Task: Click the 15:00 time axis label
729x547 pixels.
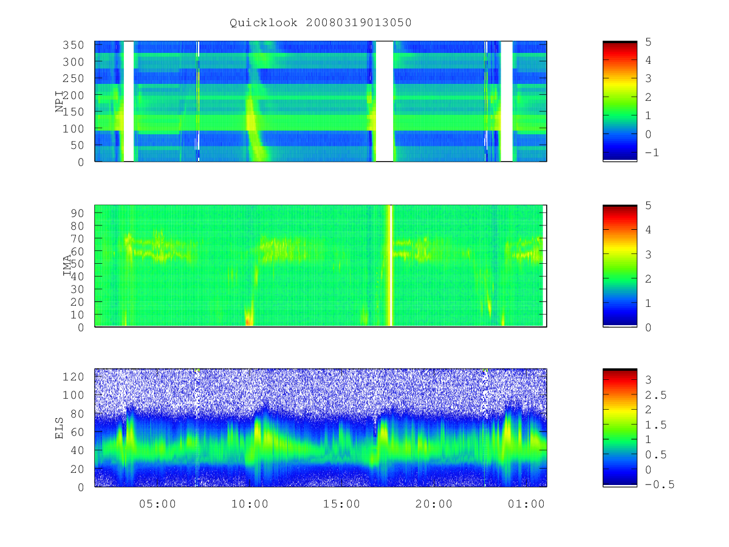Action: pos(342,504)
